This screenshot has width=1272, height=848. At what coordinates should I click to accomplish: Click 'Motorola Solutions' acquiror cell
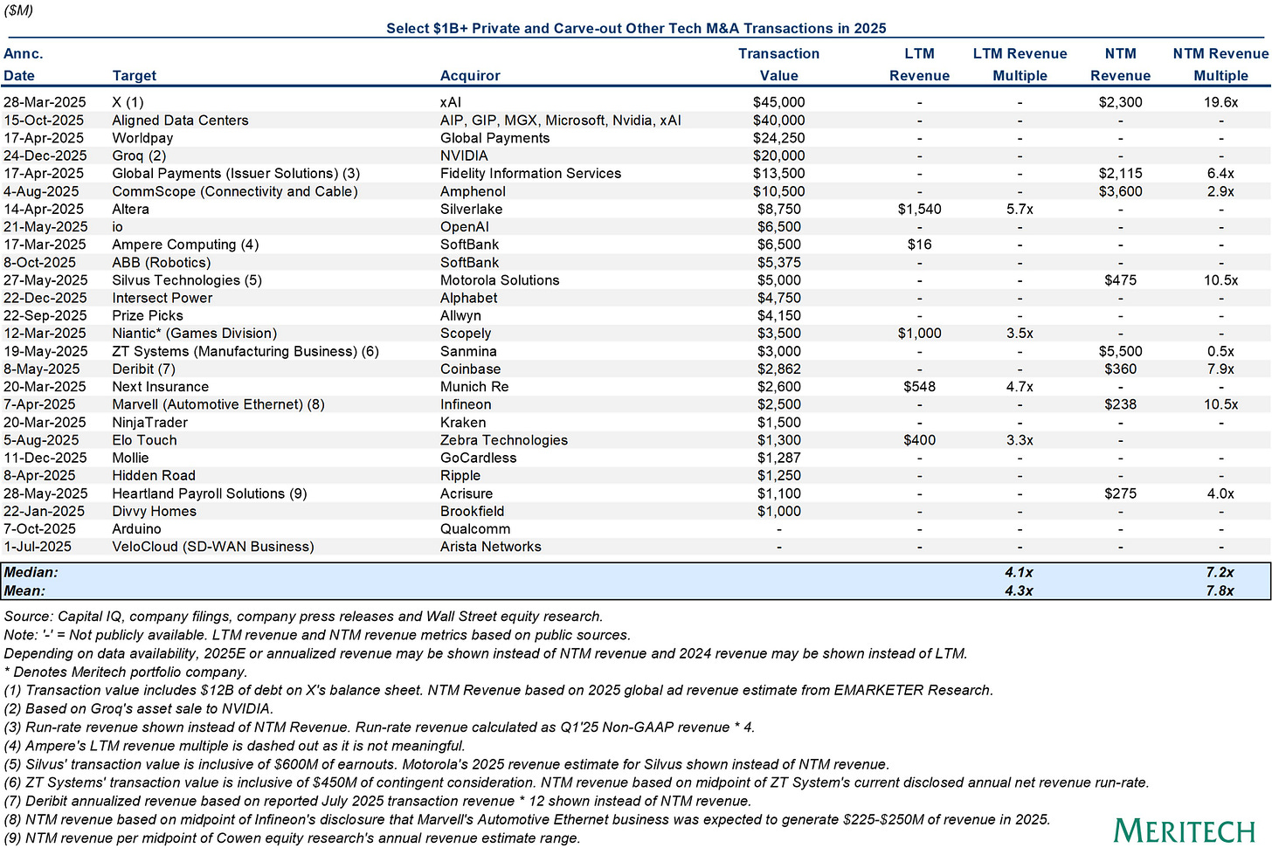click(x=499, y=280)
